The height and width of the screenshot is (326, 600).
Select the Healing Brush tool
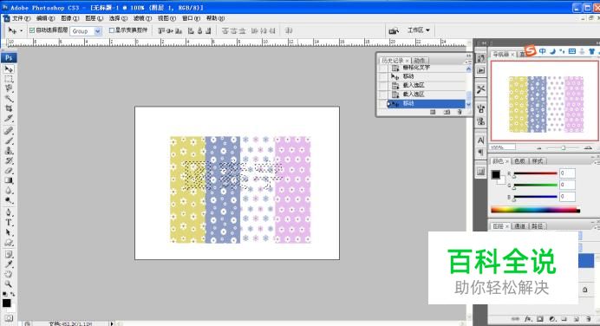tap(9, 131)
